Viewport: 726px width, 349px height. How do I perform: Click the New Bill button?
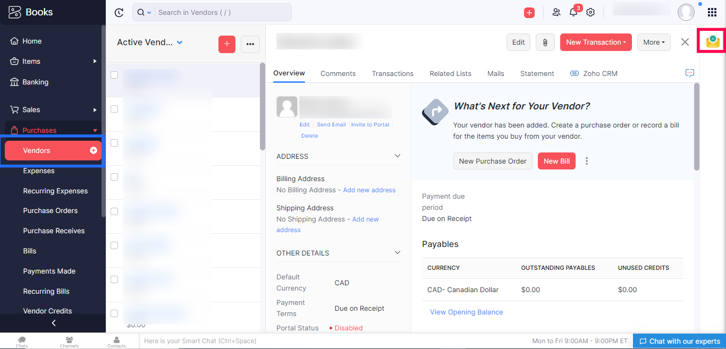tap(556, 161)
